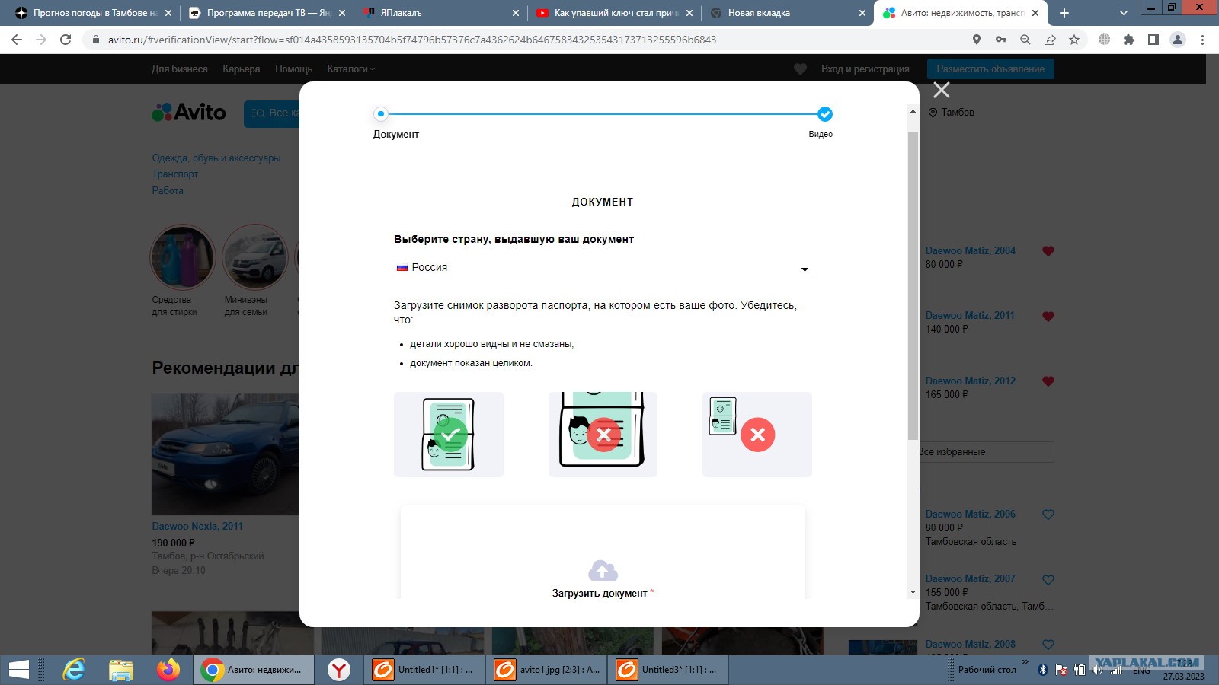The image size is (1219, 685).
Task: Open Yandex Browser from the taskbar
Action: pyautogui.click(x=339, y=670)
